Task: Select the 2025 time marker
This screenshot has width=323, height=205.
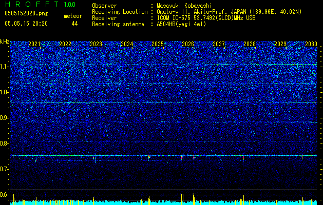Action: [x=158, y=44]
